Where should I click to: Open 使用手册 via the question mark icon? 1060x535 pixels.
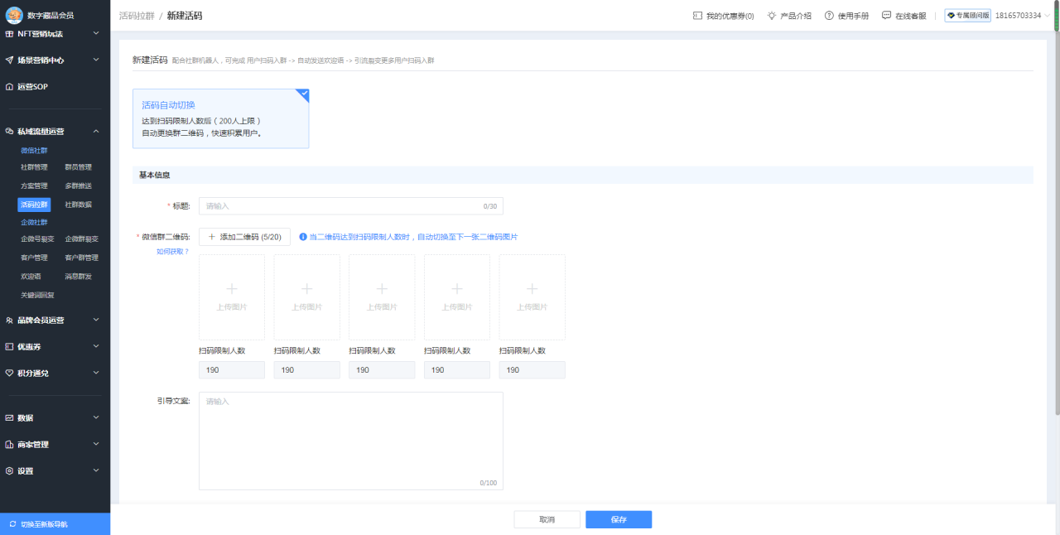click(x=829, y=16)
